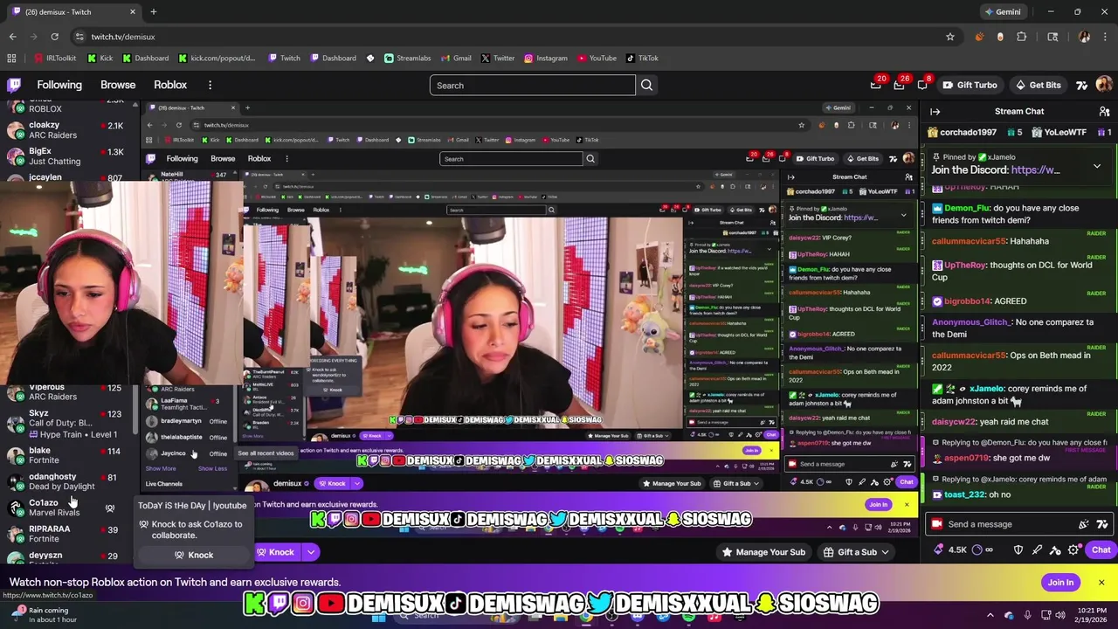This screenshot has height=629, width=1118.
Task: Expand the pinned message chevron
Action: coord(1097,166)
